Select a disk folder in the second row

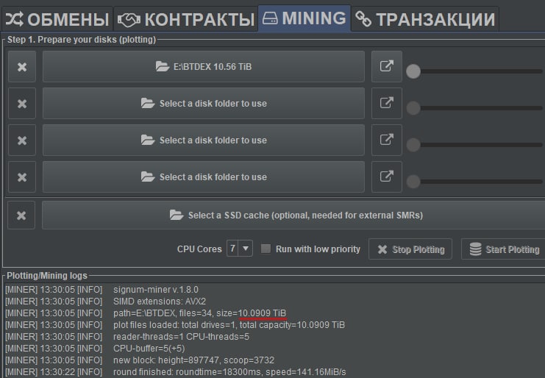204,104
